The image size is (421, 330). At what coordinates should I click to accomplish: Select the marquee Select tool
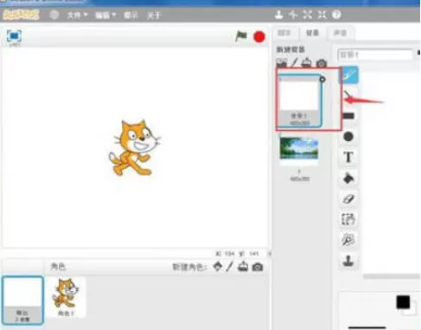[x=348, y=219]
